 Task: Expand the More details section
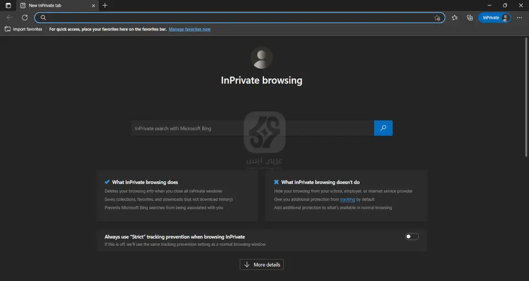[262, 265]
